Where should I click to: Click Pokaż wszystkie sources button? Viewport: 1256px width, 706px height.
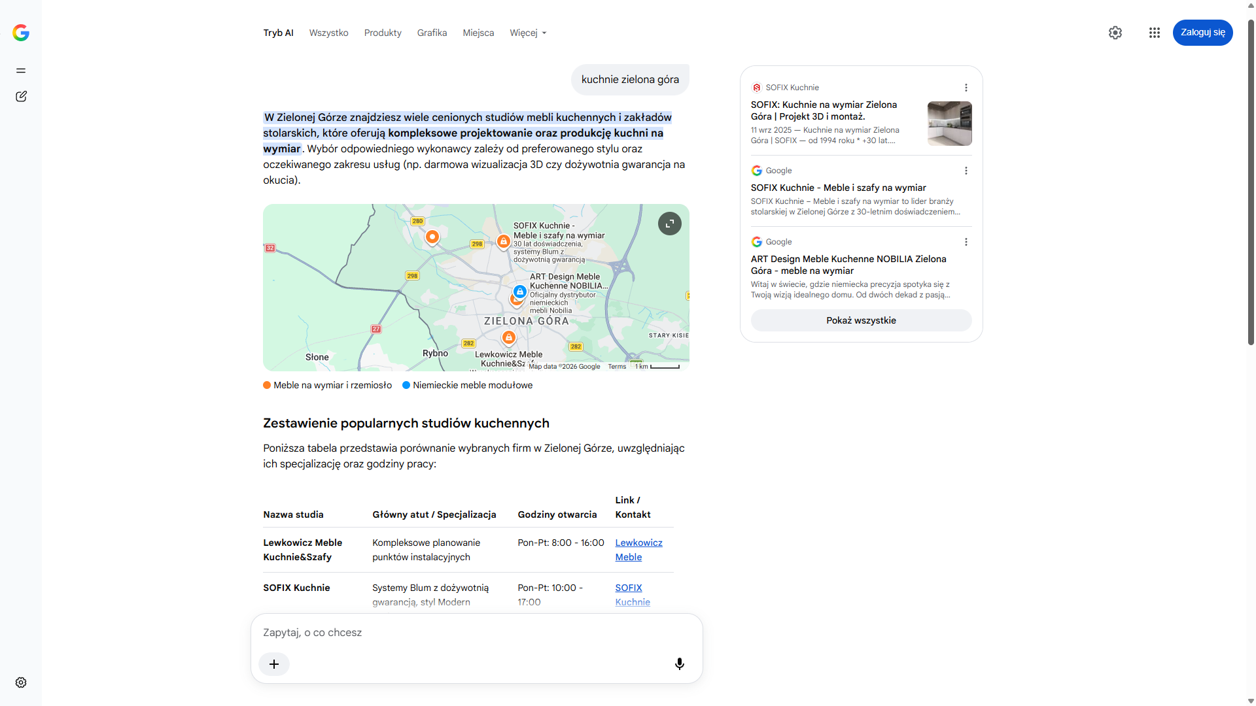point(861,320)
